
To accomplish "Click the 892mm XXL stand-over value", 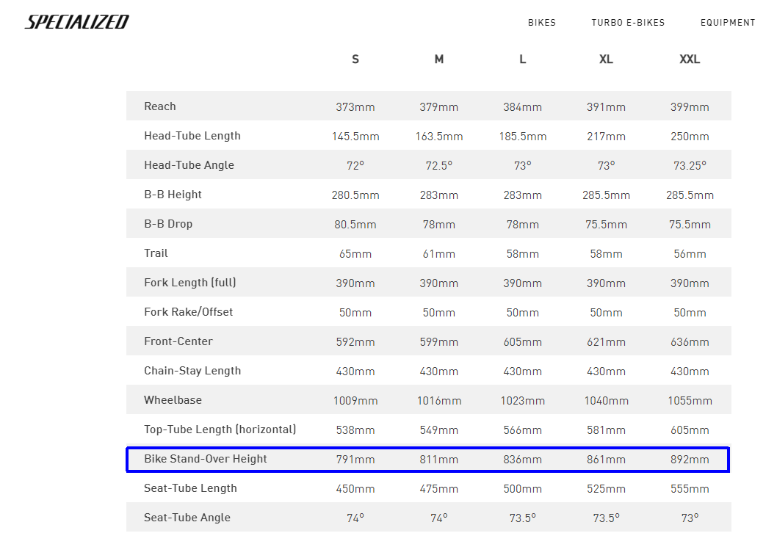I will click(x=690, y=460).
